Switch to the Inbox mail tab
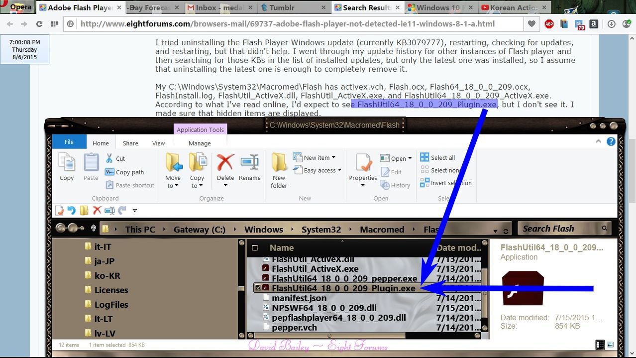636x358 pixels. (x=221, y=7)
